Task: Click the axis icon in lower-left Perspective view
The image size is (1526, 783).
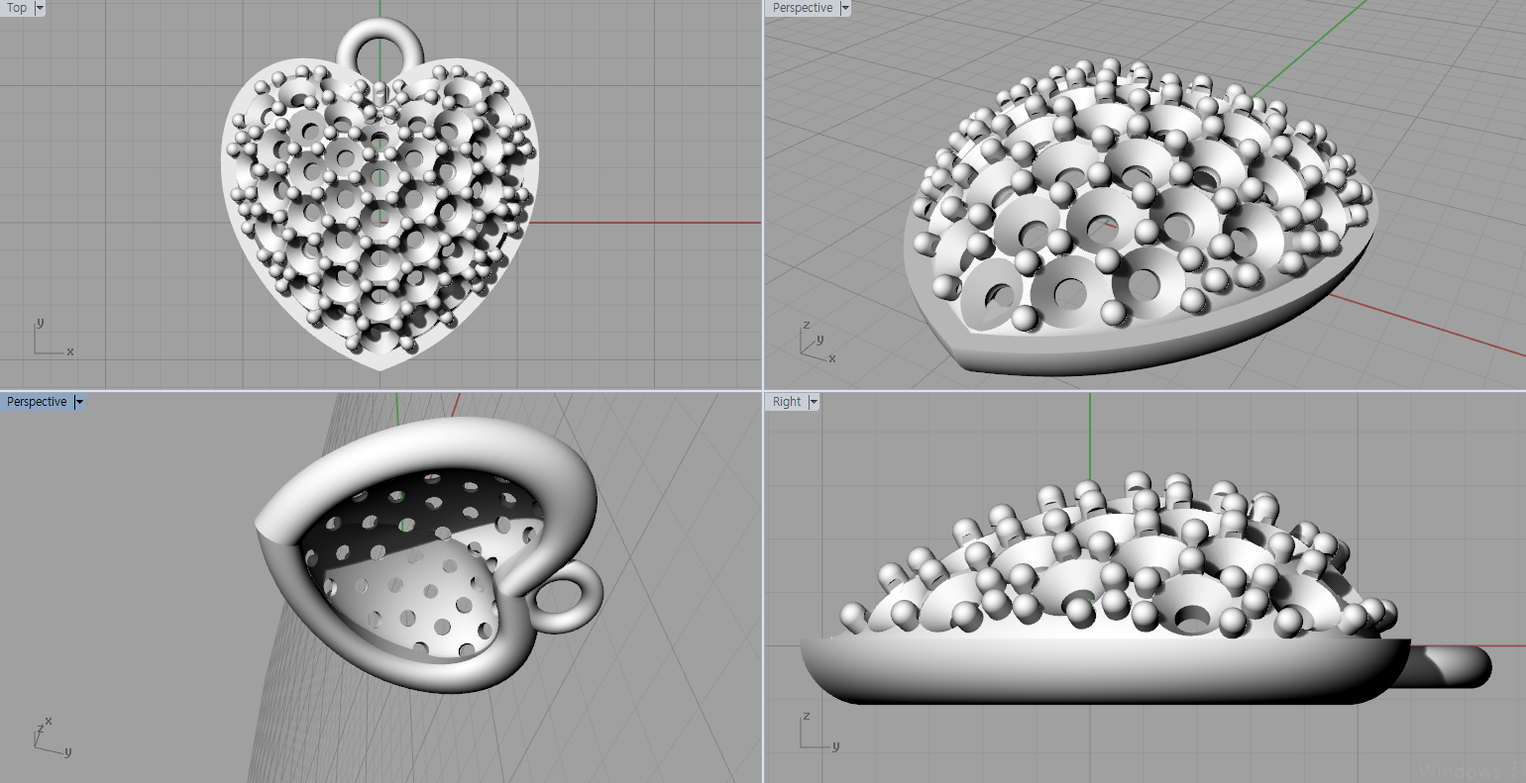Action: [50, 738]
